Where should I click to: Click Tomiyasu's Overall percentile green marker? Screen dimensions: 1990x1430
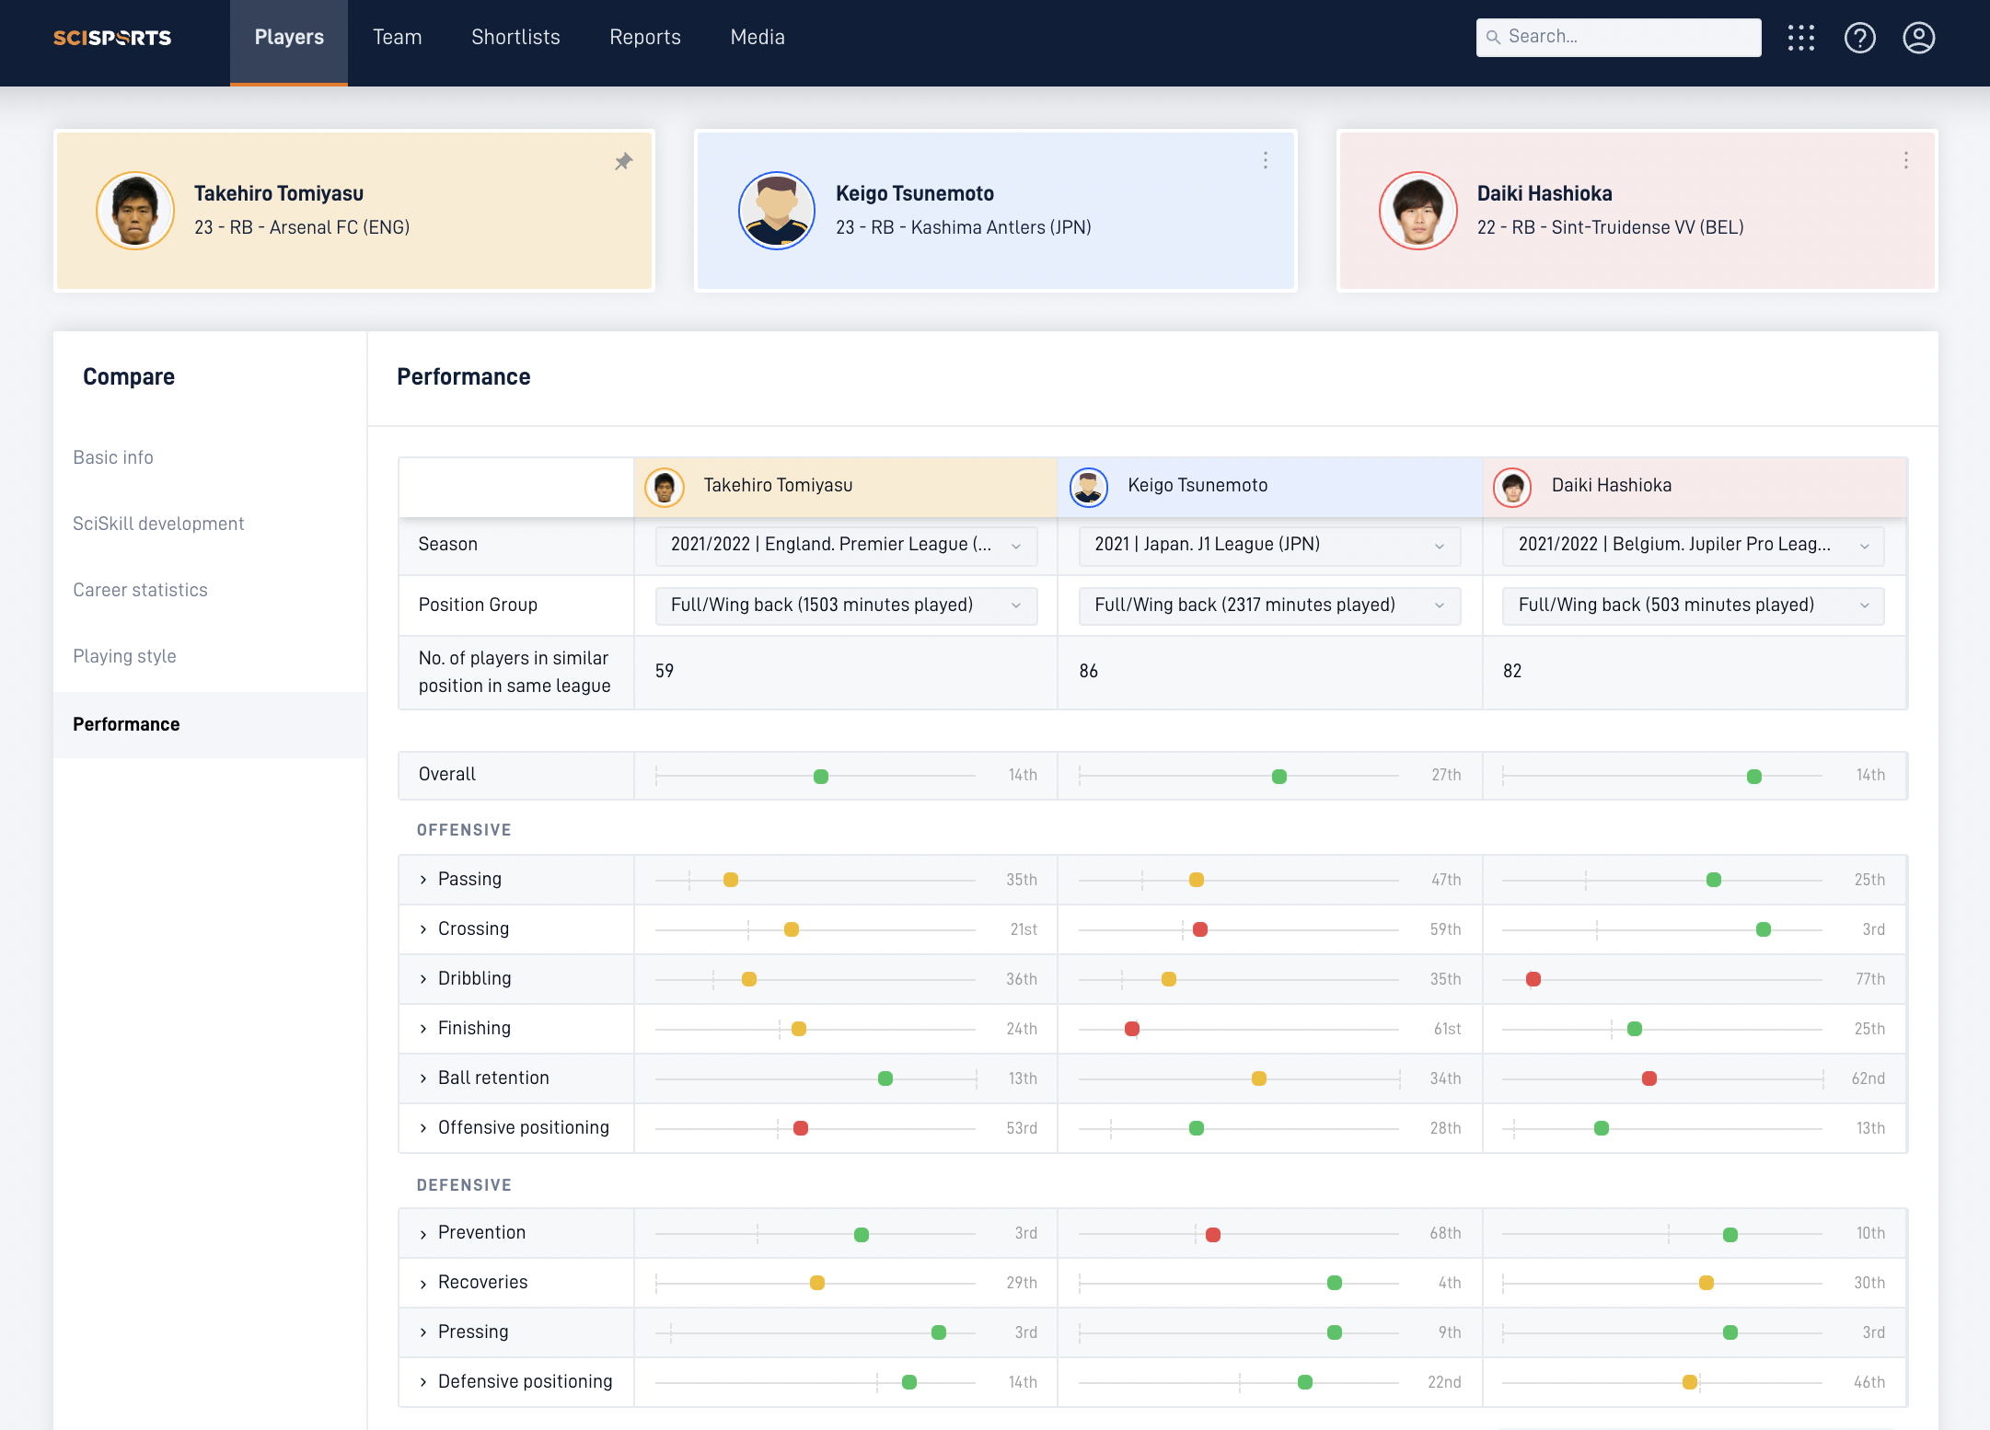(x=821, y=777)
